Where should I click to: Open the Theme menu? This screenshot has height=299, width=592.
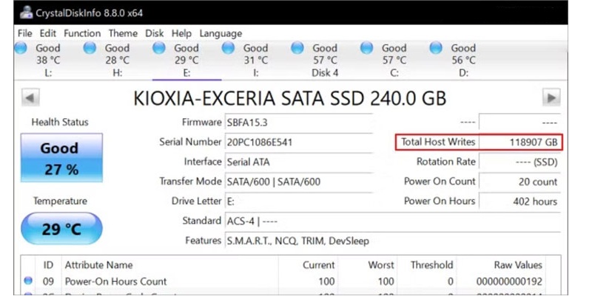123,33
